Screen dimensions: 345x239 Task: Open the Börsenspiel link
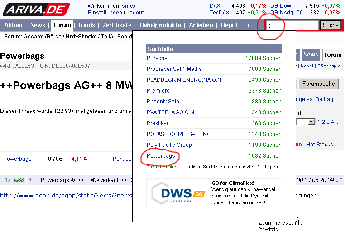tap(329, 66)
